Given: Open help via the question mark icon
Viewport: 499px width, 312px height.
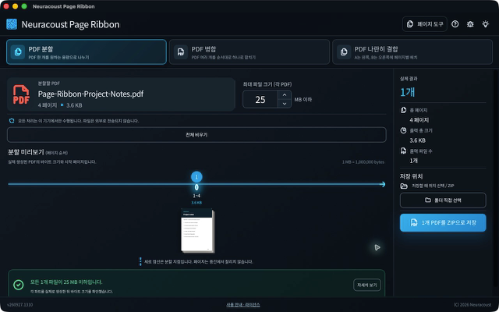Looking at the screenshot, I should click(455, 24).
